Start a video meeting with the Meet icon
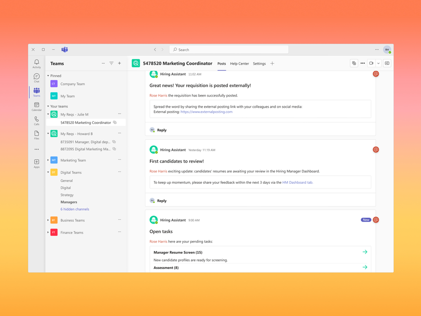 click(371, 63)
